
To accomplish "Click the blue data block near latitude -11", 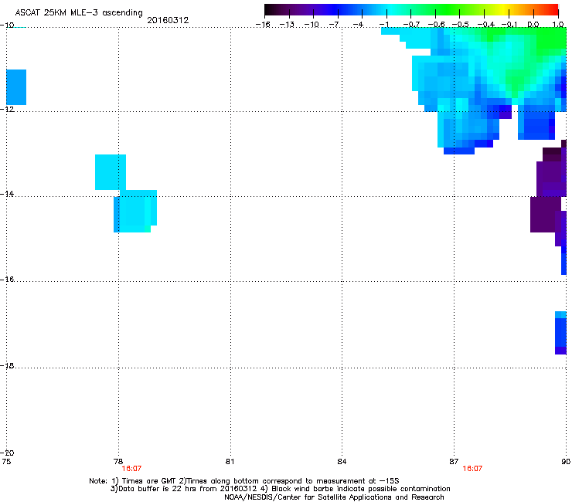I will 16,87.
